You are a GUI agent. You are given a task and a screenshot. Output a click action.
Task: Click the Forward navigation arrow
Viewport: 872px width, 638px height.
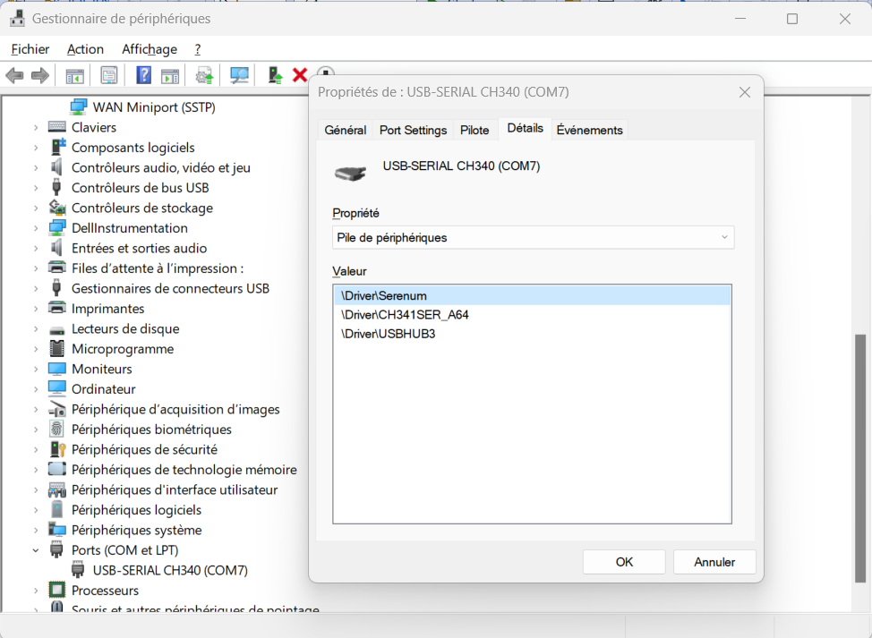click(x=40, y=74)
